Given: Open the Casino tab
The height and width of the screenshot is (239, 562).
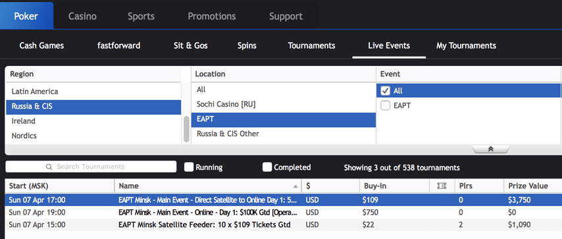Looking at the screenshot, I should coord(82,16).
